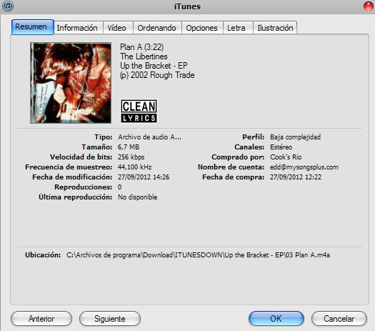The width and height of the screenshot is (375, 331).
Task: Click the copyright text 2002 Rough Trade
Action: (157, 75)
